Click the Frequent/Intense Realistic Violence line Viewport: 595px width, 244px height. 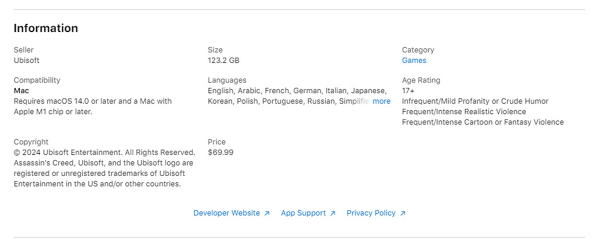click(x=464, y=112)
